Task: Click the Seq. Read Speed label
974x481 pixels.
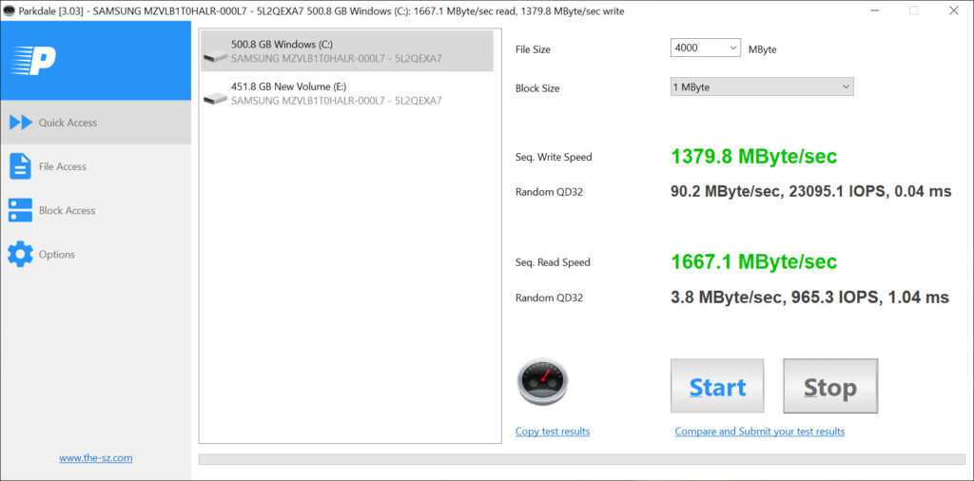Action: pos(553,262)
